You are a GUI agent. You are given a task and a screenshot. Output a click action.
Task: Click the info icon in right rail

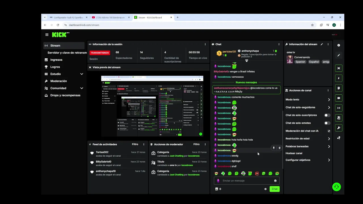click(x=339, y=45)
